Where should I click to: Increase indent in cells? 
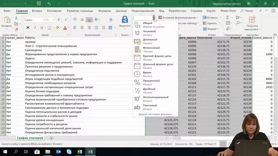[103, 28]
